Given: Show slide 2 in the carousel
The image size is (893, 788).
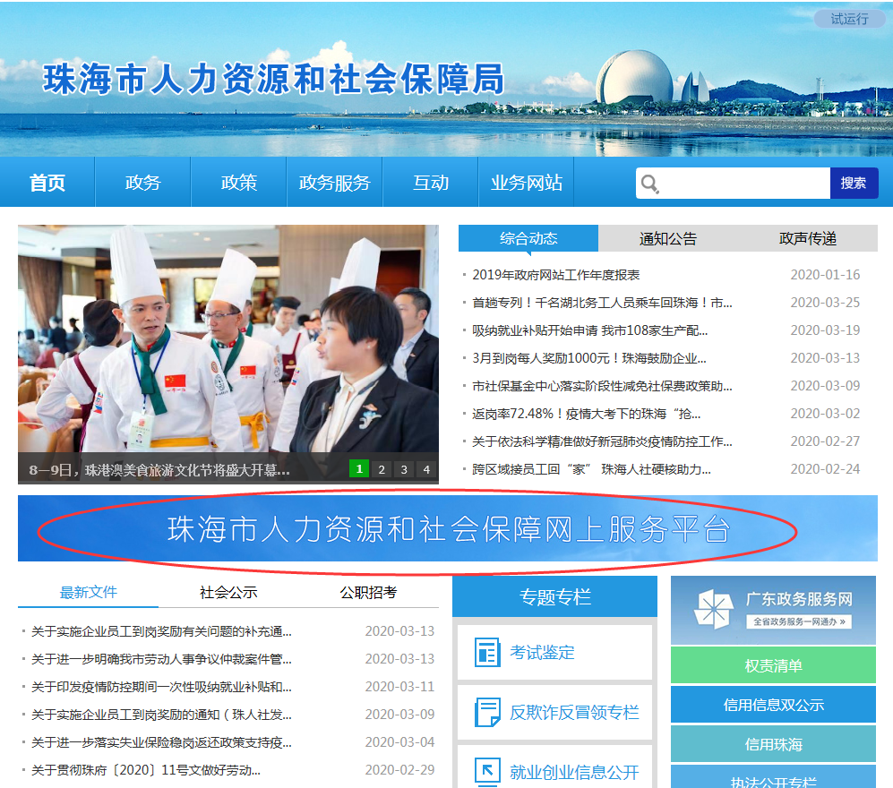Looking at the screenshot, I should 382,468.
